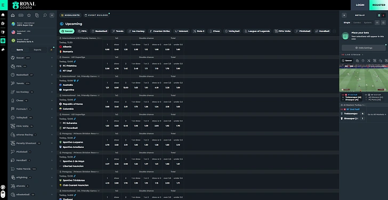The height and width of the screenshot is (200, 388).
Task: Click the trash icon in the betslip tabs row
Action: [383, 22]
